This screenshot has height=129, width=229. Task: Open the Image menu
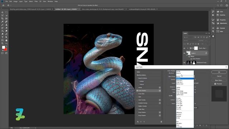(x=15, y=1)
